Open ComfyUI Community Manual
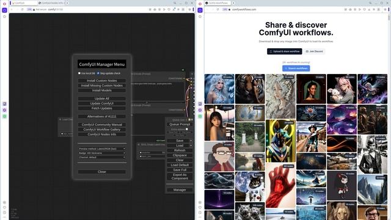Viewport: 391px width, 220px height. 102,125
